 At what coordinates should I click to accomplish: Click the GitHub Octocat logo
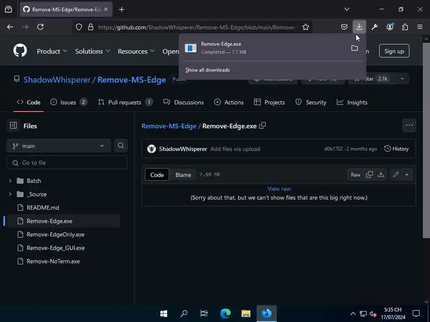pos(20,51)
